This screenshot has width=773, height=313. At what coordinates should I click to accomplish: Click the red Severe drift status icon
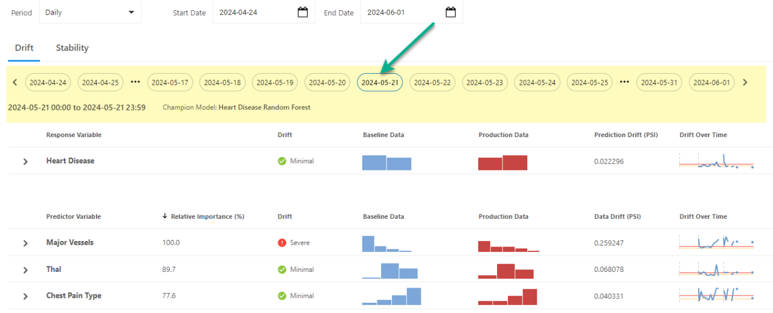282,243
